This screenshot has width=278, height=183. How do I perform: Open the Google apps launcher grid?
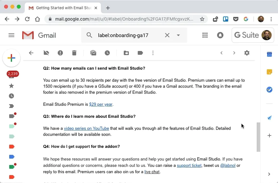tap(205, 35)
